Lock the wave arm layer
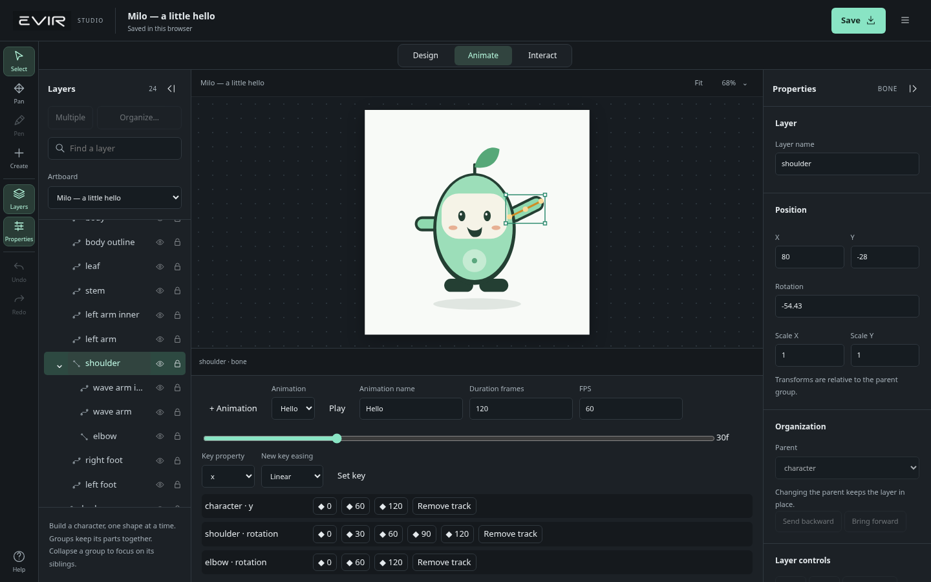 pos(177,412)
